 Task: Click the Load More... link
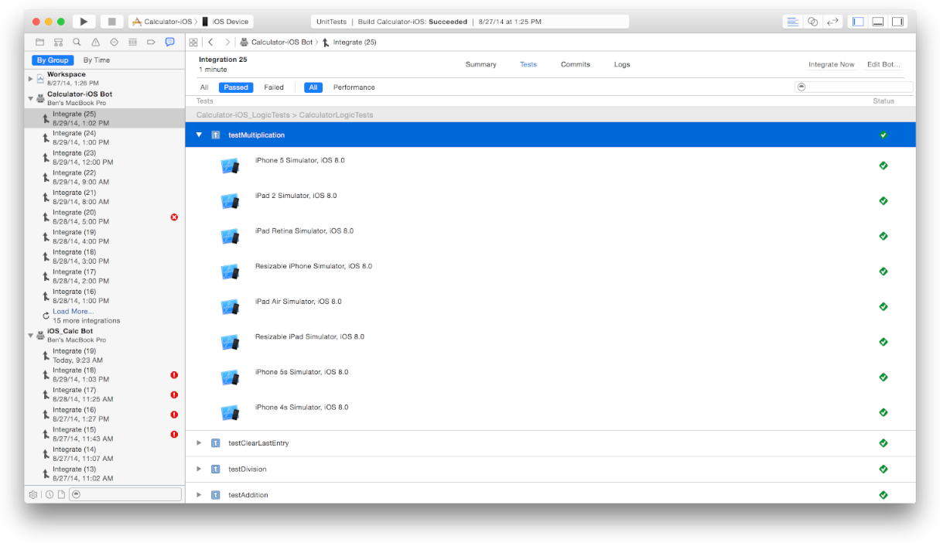[x=73, y=311]
